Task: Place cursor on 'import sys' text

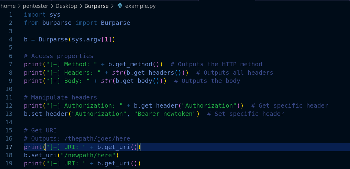Action: click(x=42, y=15)
